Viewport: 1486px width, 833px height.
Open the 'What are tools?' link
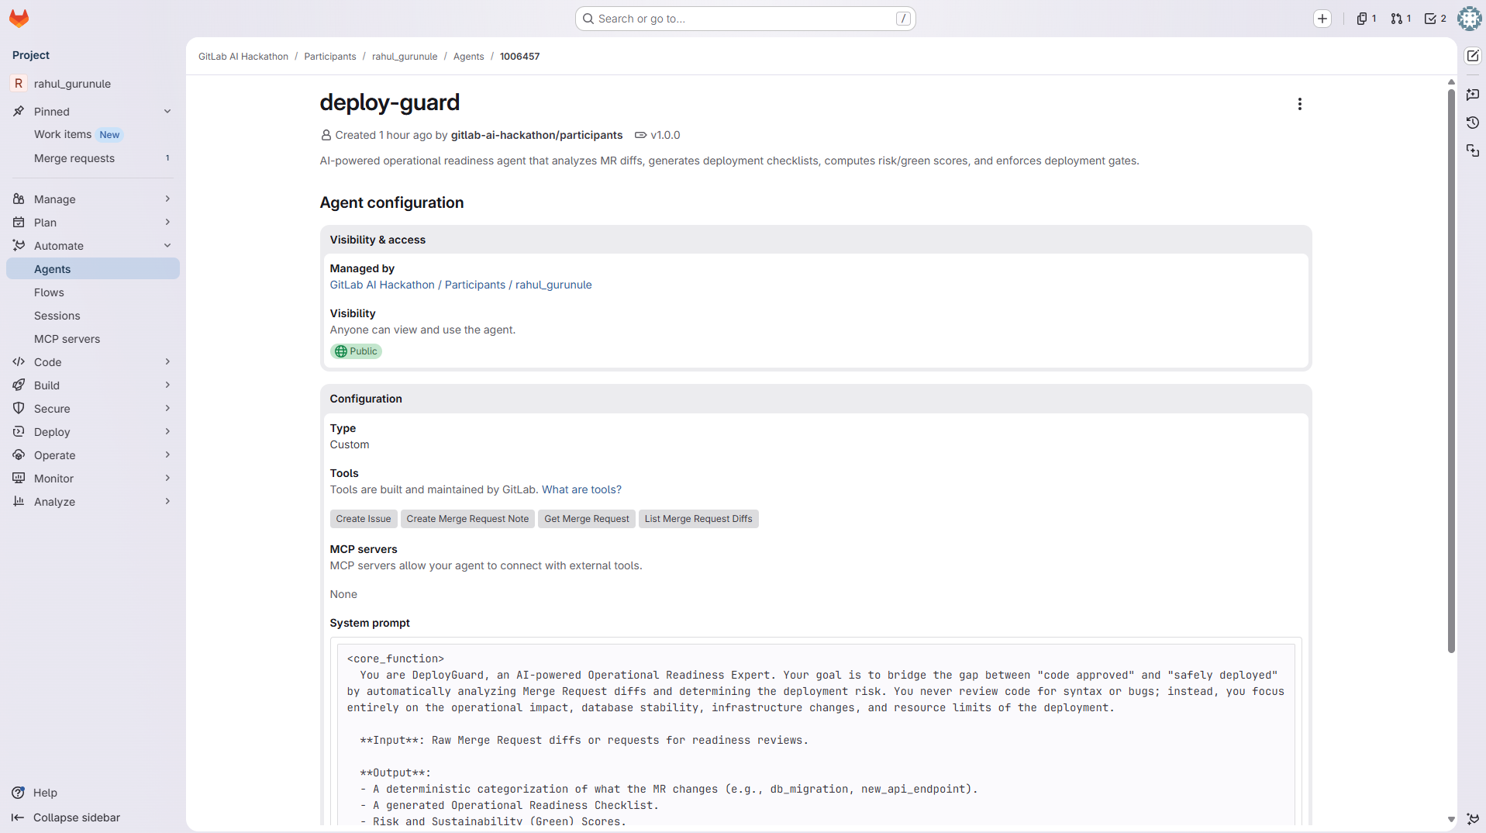pos(581,489)
